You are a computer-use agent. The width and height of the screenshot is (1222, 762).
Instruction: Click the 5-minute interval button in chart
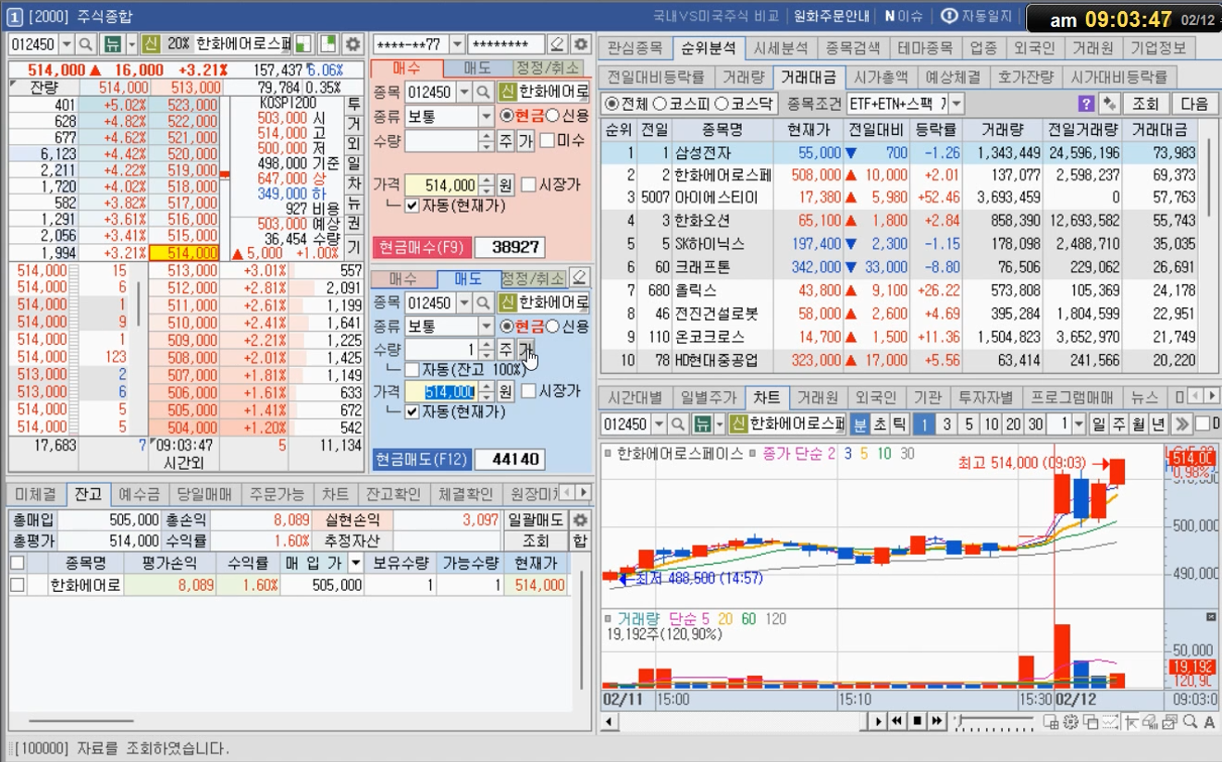[x=969, y=424]
